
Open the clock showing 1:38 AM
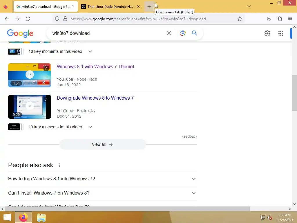click(x=284, y=217)
